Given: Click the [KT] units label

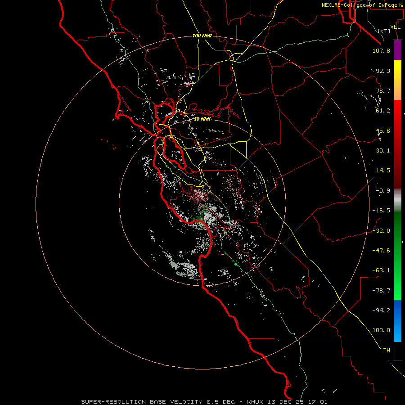Looking at the screenshot, I should click(x=384, y=31).
